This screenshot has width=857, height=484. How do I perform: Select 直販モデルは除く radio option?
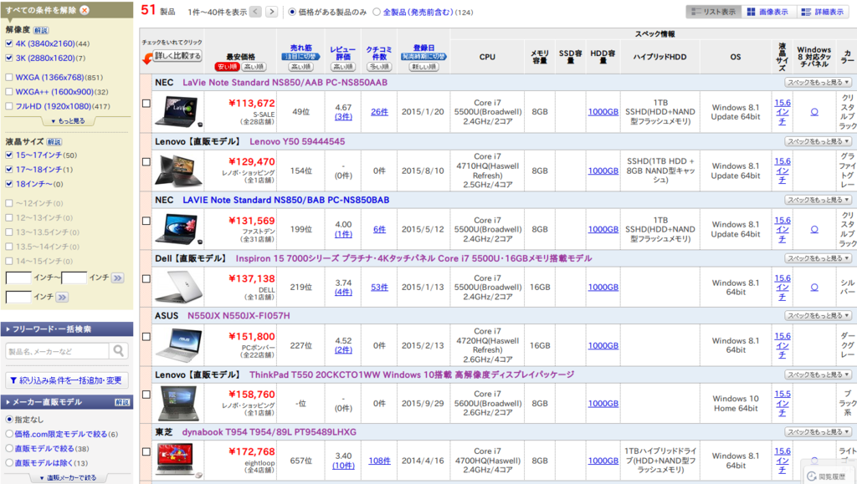point(9,463)
